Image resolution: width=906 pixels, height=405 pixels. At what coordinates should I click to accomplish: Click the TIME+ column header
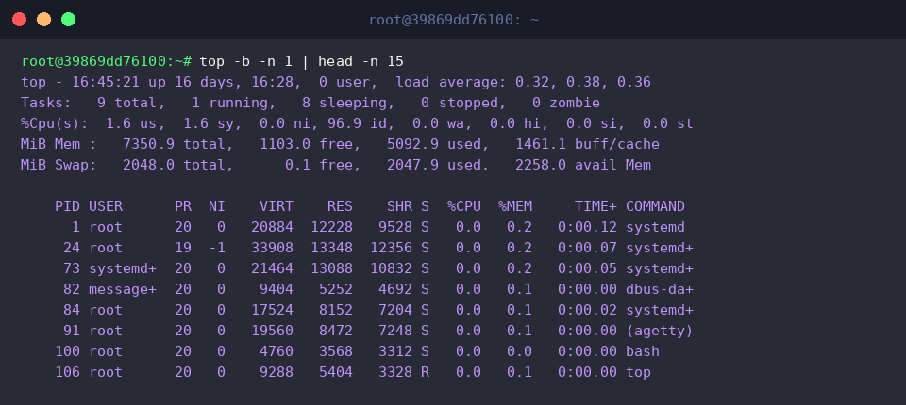tap(596, 206)
